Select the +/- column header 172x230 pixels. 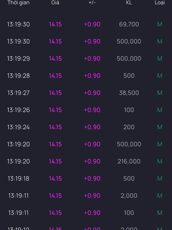tap(92, 3)
